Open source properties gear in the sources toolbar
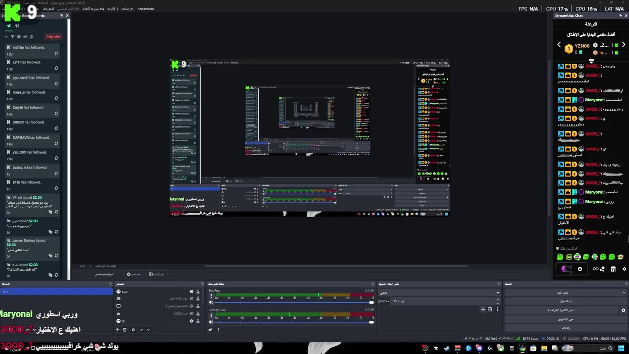This screenshot has width=629, height=354. click(133, 330)
